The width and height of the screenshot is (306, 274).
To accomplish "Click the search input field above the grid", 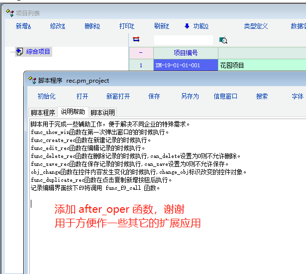I will click(x=183, y=40).
